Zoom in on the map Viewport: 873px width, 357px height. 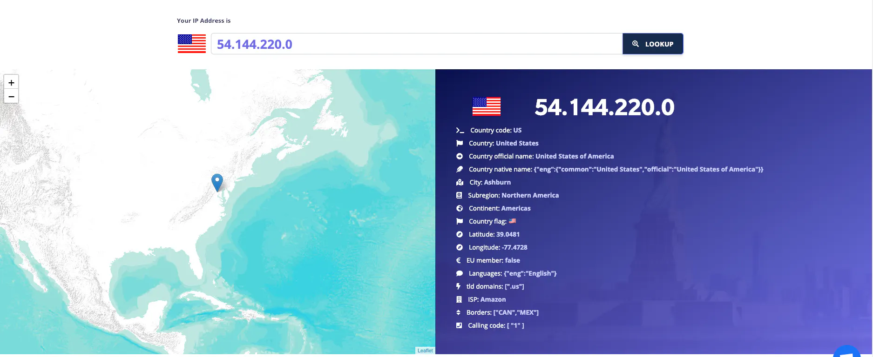click(11, 82)
